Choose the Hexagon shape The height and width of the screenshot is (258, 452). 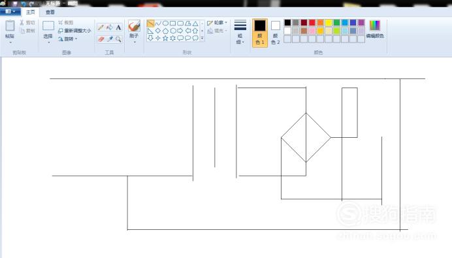173,31
